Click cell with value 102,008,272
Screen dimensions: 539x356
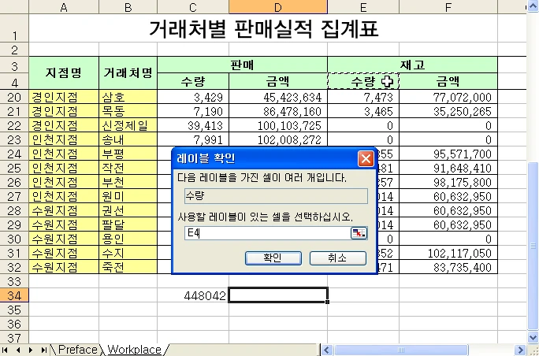pyautogui.click(x=278, y=139)
